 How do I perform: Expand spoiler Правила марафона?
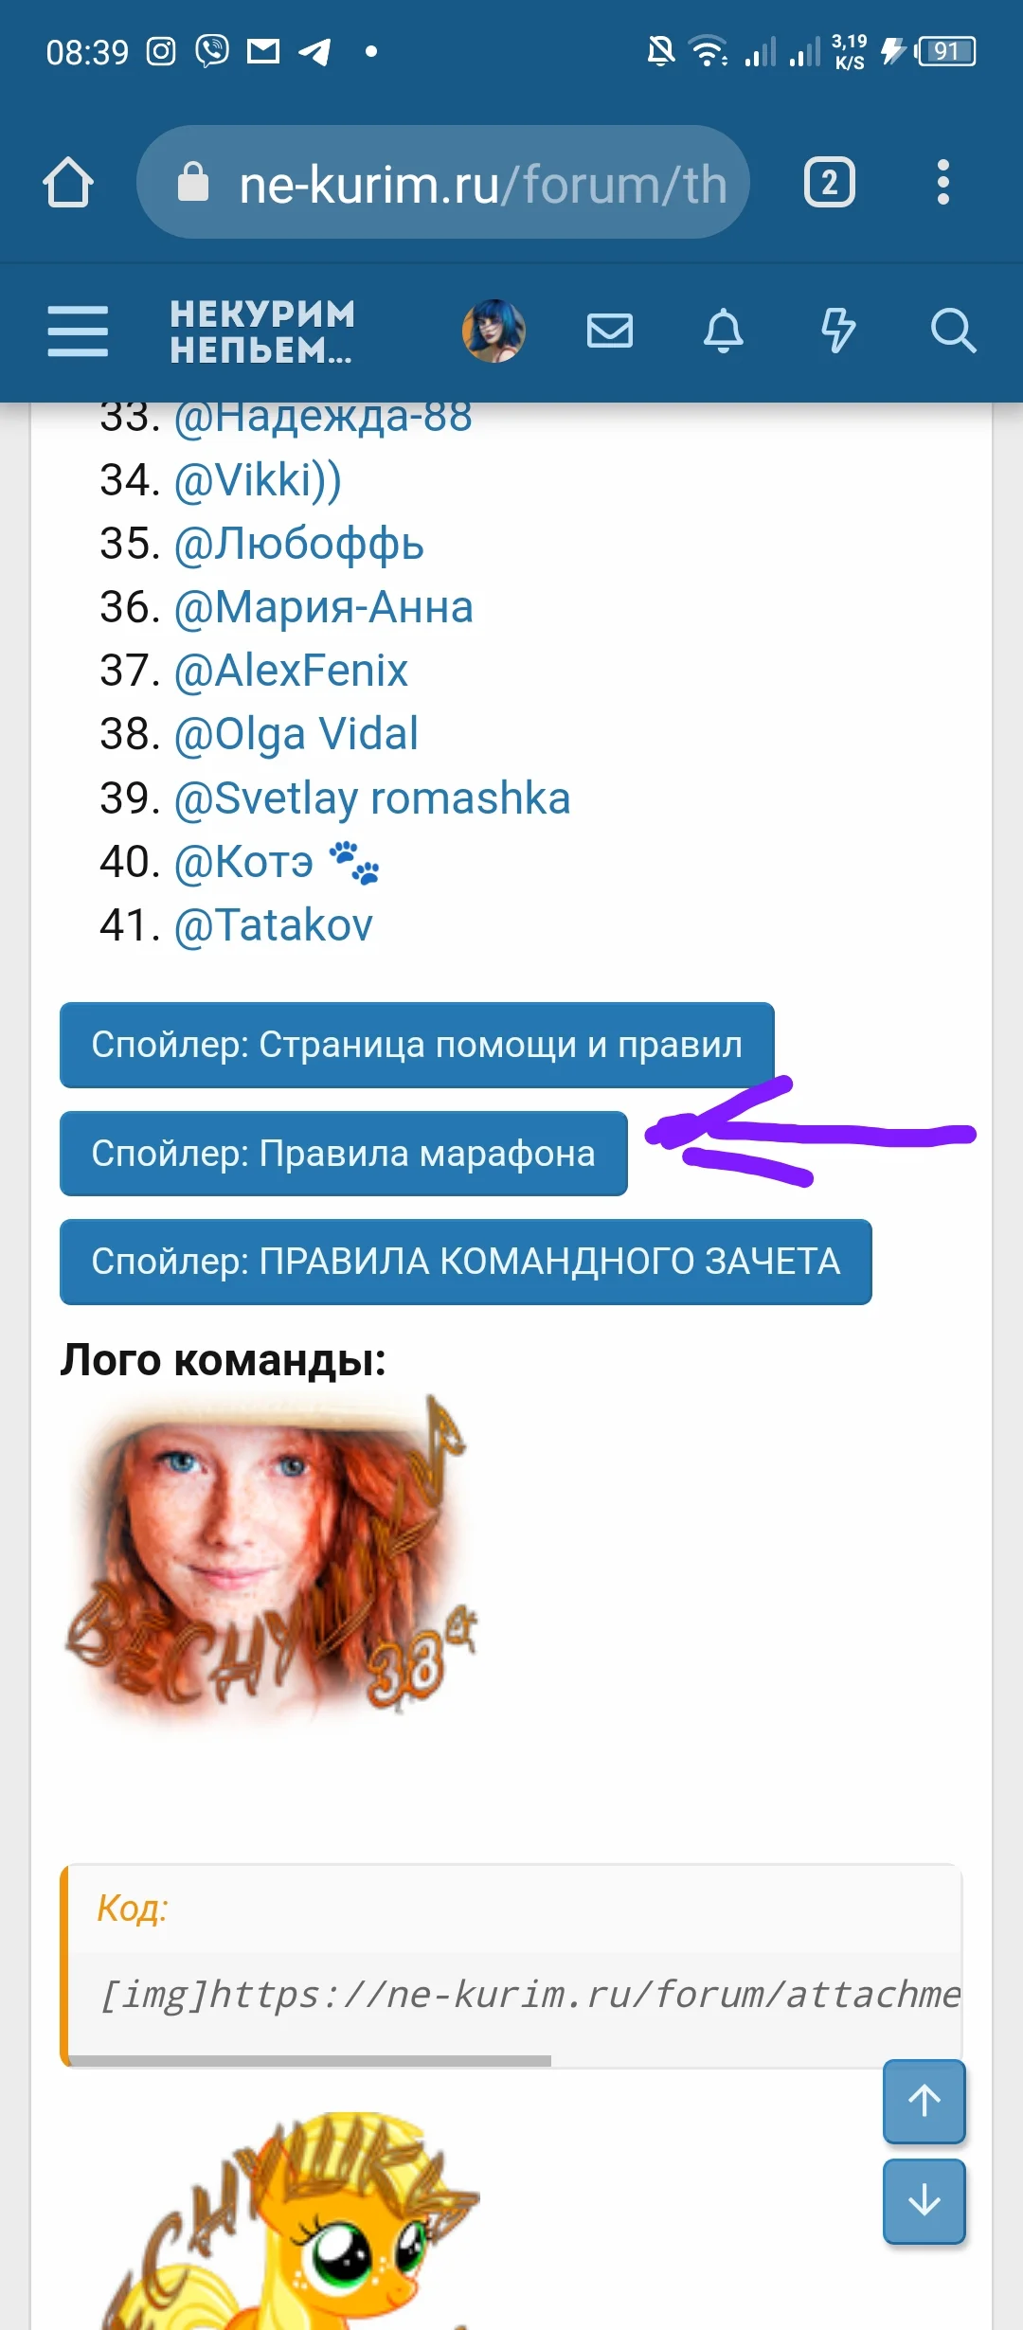point(344,1153)
